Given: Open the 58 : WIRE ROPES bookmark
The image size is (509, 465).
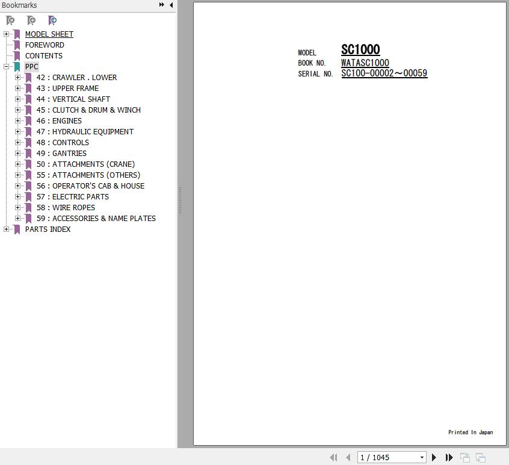Looking at the screenshot, I should 66,208.
